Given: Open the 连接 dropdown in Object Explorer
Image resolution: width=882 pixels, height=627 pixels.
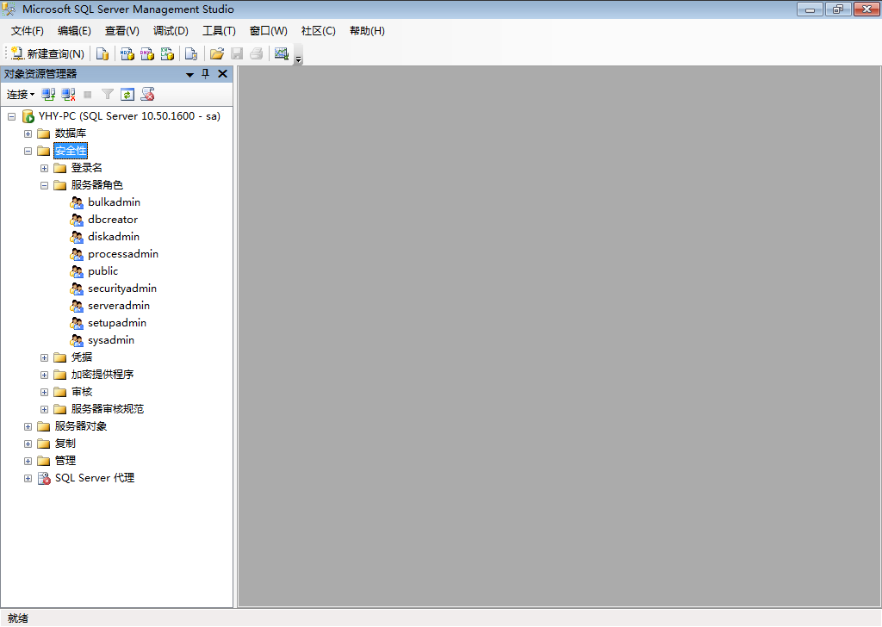Looking at the screenshot, I should [x=21, y=95].
